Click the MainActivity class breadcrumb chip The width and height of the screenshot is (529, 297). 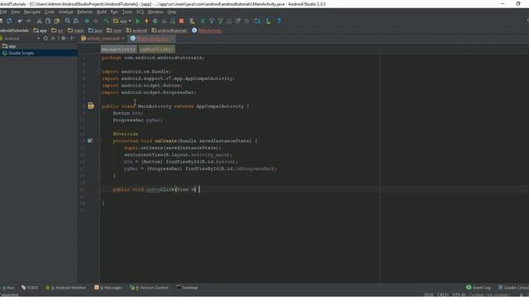[118, 49]
